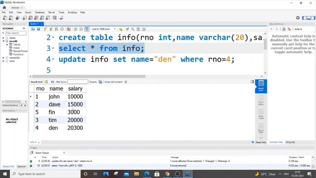Open the Snippets tab
Image resolution: width=316 pixels, height=178 pixels.
290,142
